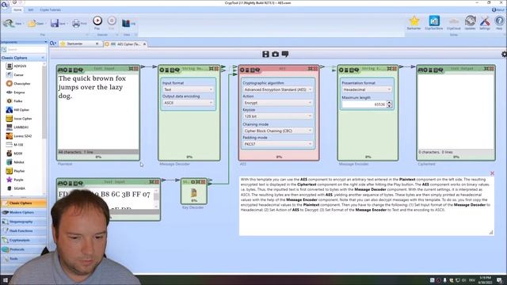This screenshot has height=285, width=507.
Task: Select the Caesar component
Action: [x=18, y=74]
